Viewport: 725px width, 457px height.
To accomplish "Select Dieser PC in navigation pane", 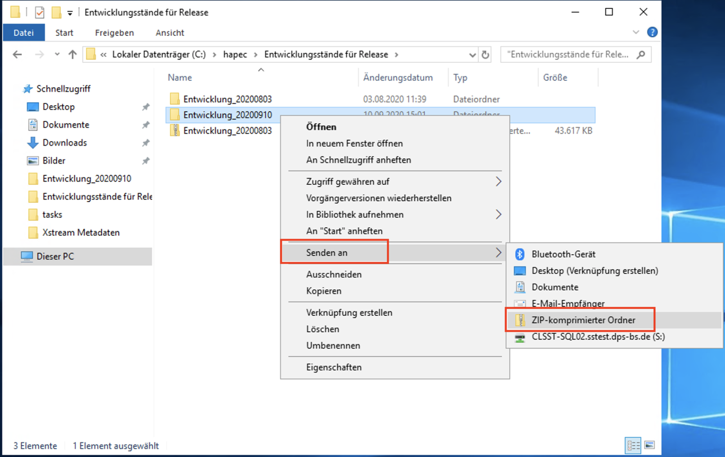I will point(55,256).
